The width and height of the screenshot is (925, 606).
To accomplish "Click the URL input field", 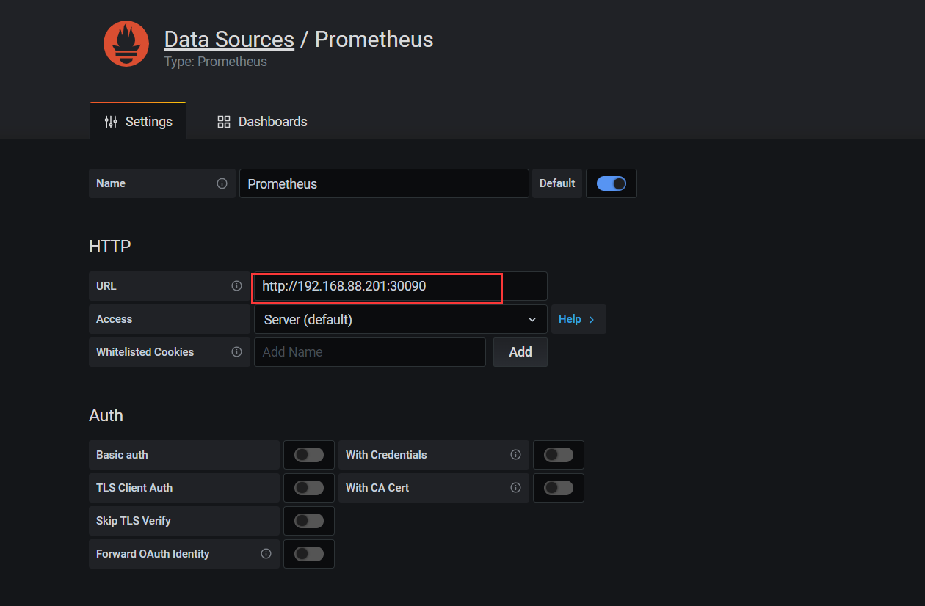I will (x=401, y=286).
